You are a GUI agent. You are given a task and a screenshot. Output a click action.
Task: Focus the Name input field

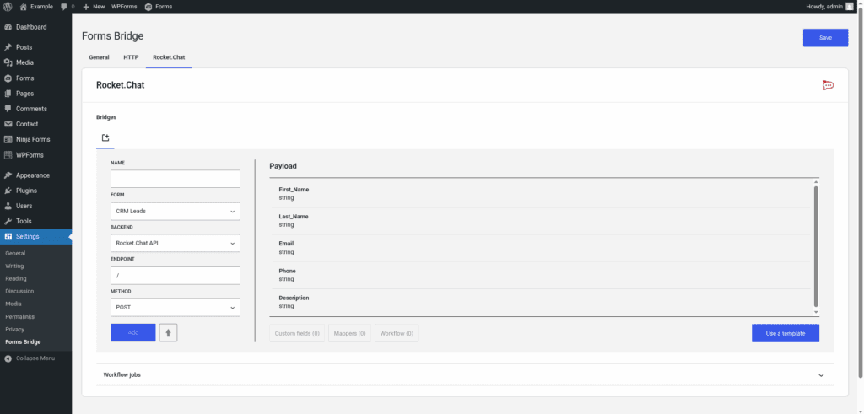175,179
